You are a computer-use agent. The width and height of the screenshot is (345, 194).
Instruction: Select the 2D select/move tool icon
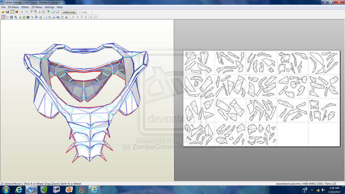click(x=3, y=17)
